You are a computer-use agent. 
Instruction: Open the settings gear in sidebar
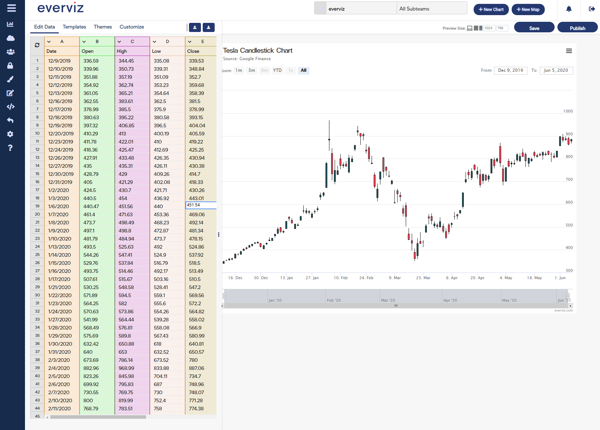point(10,134)
